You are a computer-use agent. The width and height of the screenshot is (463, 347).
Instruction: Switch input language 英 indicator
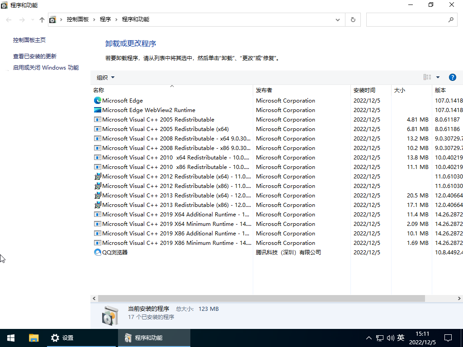click(x=401, y=338)
